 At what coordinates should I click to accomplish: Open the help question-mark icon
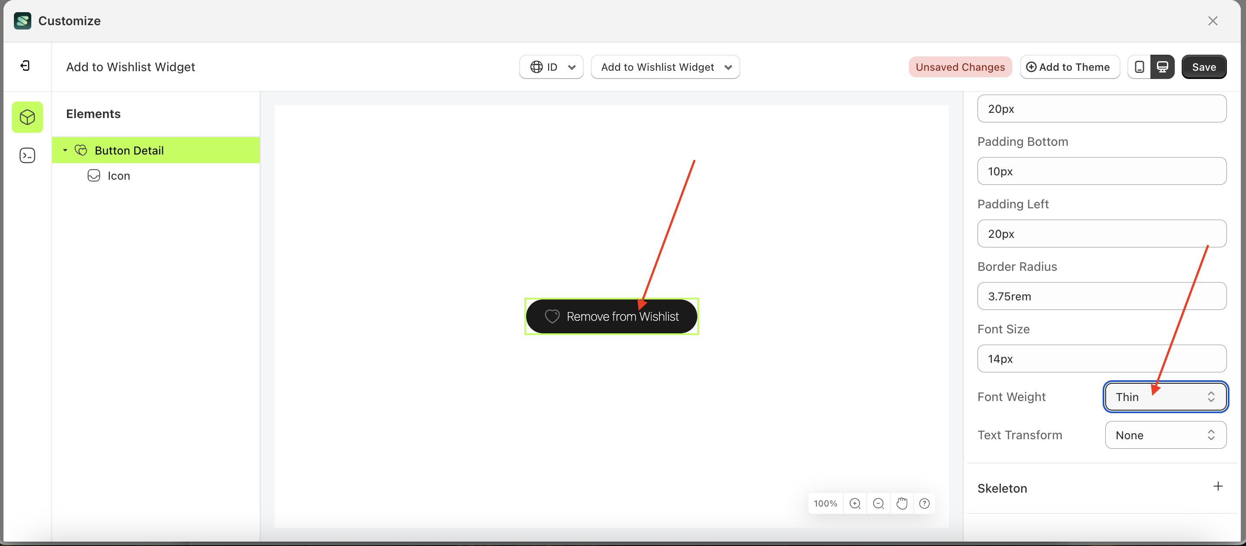click(925, 503)
